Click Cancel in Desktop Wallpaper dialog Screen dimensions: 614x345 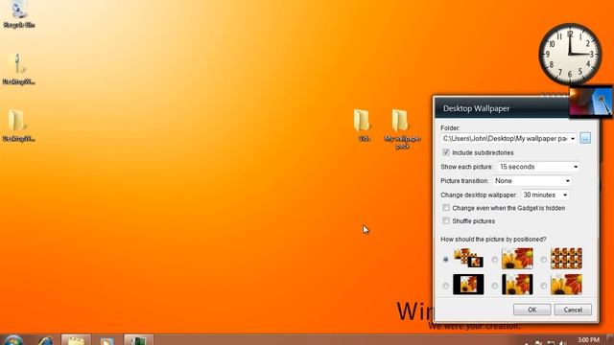573,310
